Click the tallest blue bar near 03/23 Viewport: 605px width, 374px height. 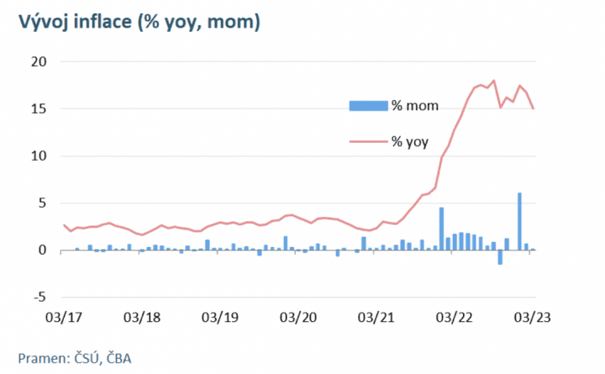pos(519,221)
